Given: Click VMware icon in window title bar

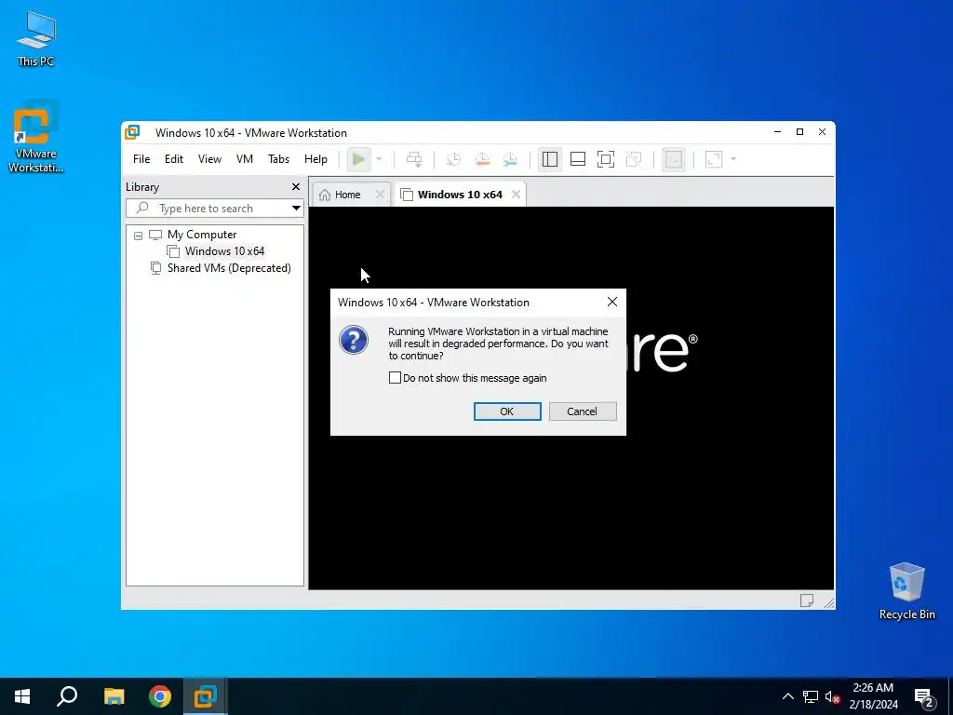Looking at the screenshot, I should point(132,132).
